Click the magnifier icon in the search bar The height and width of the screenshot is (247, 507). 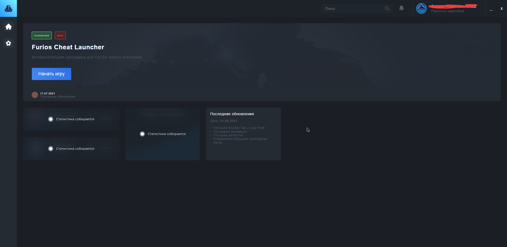pyautogui.click(x=387, y=8)
